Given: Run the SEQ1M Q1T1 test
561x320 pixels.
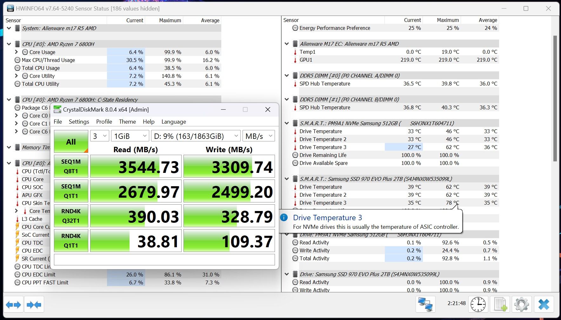Looking at the screenshot, I should (71, 191).
